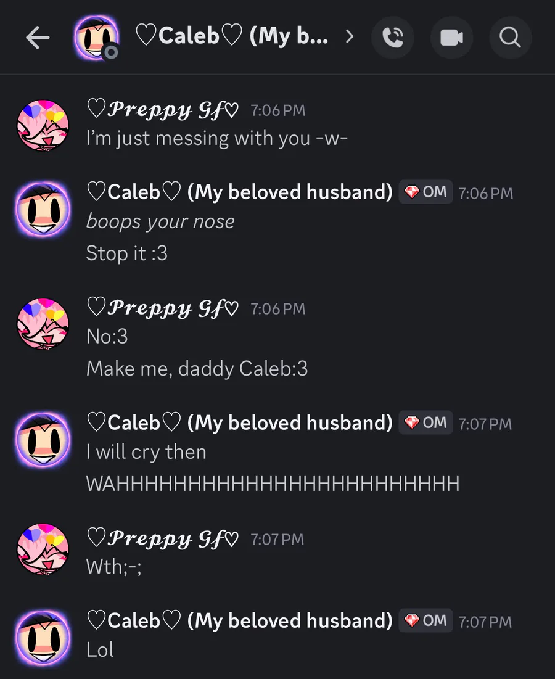Image resolution: width=555 pixels, height=679 pixels.
Task: Open Caleb's avatar beside boops your nose
Action: [43, 209]
